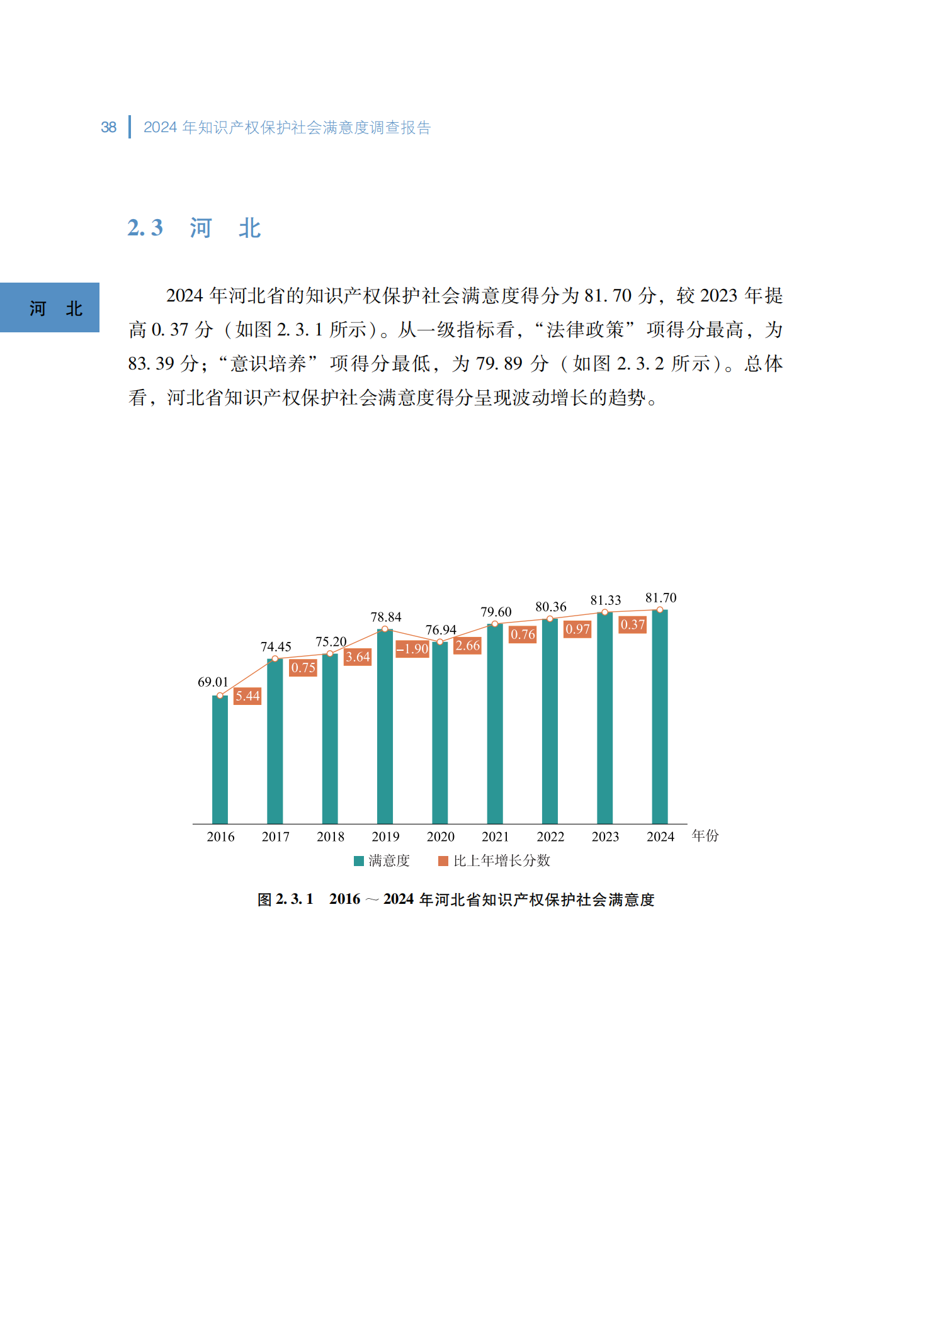Click the orange -1.90 growth label

click(412, 649)
